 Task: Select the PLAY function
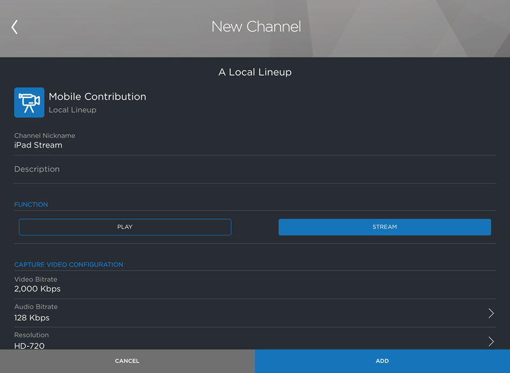coord(125,227)
